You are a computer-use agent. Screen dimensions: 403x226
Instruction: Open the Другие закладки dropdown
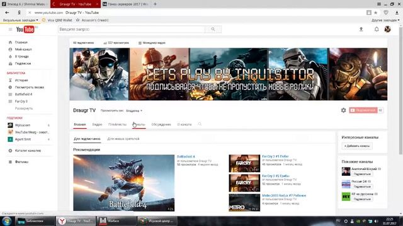click(385, 20)
